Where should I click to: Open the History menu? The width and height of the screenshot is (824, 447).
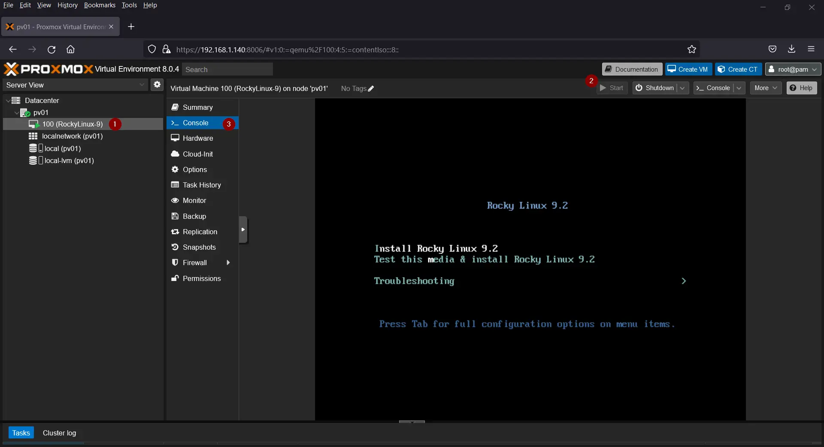67,5
